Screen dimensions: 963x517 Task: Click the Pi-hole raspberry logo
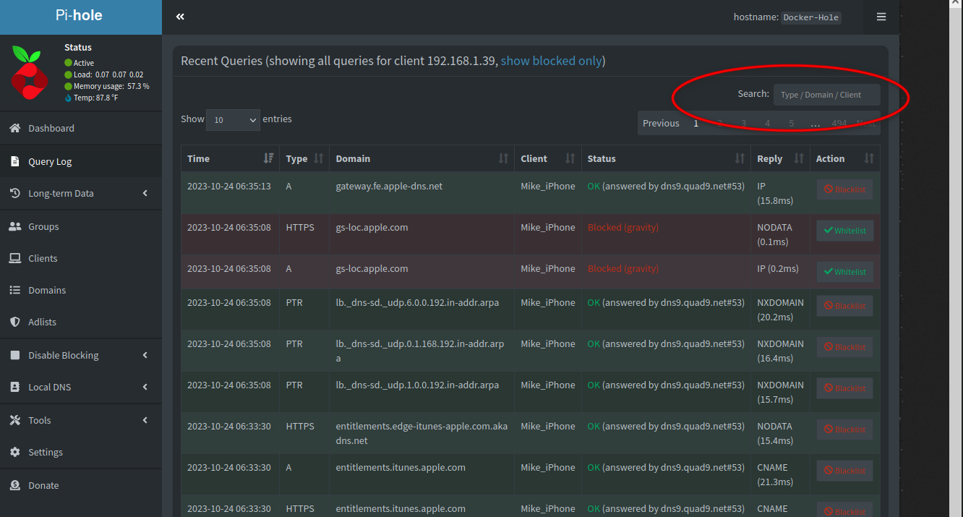tap(30, 72)
